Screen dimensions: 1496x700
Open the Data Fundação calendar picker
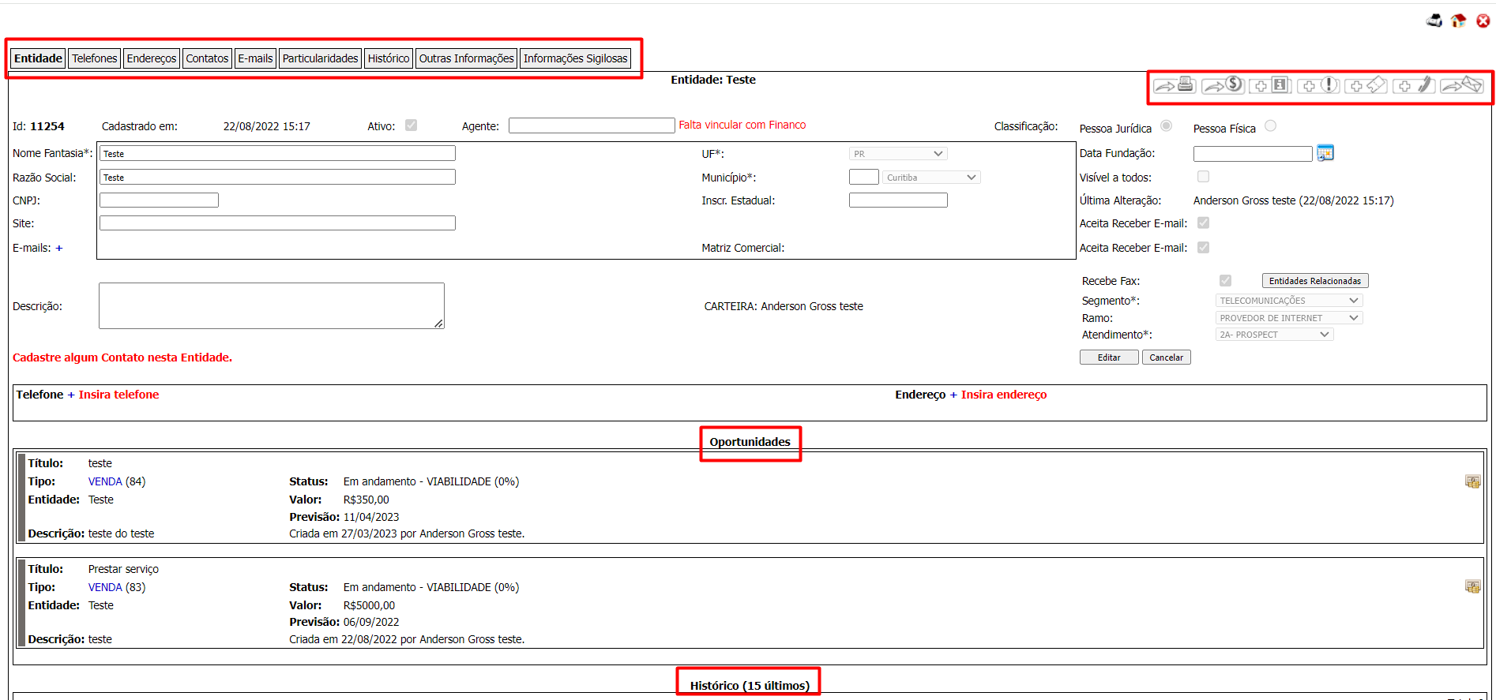[x=1325, y=153]
